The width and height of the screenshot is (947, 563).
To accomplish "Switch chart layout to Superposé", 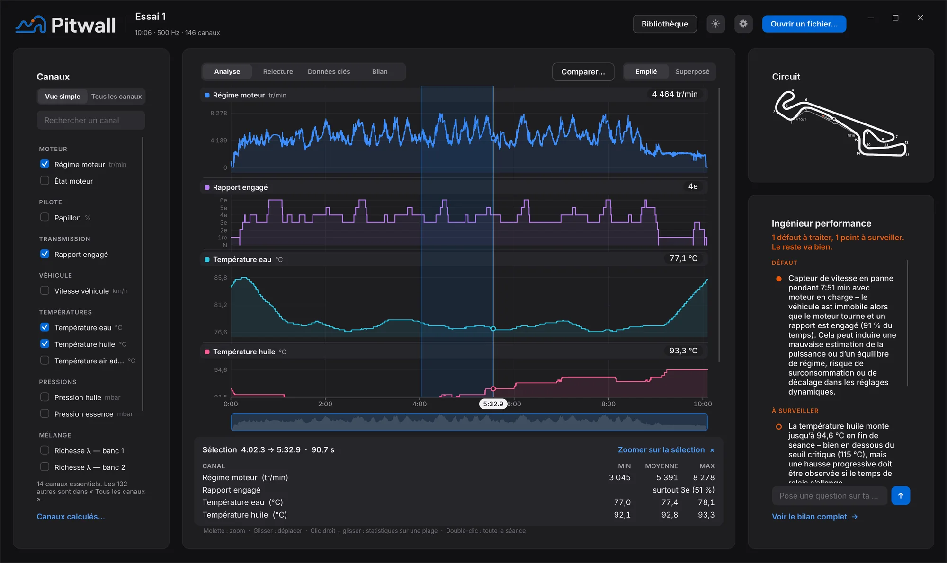I will [692, 71].
